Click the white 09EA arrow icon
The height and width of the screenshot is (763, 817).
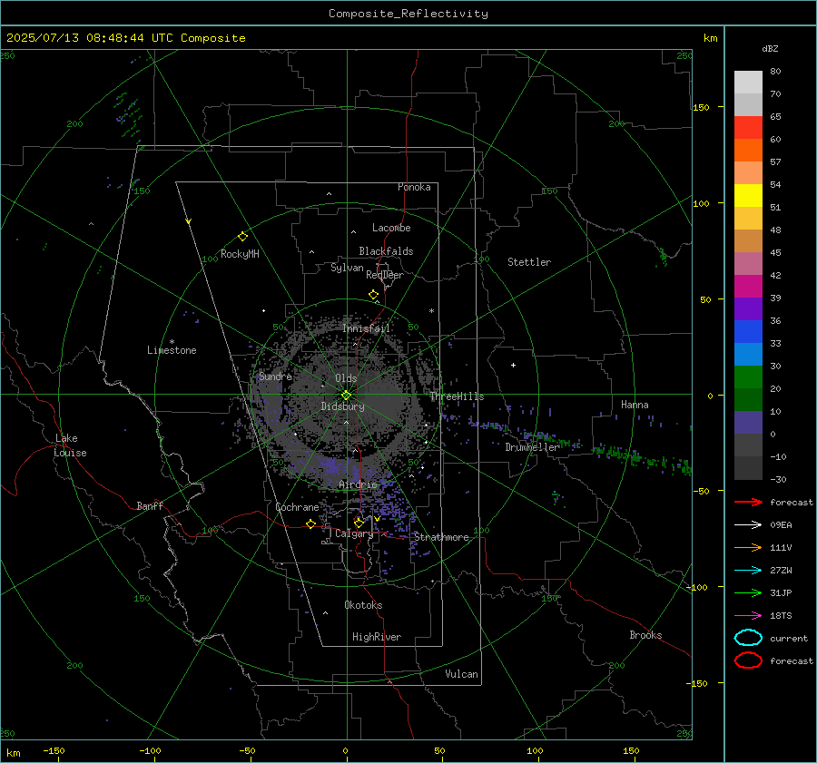click(x=748, y=525)
